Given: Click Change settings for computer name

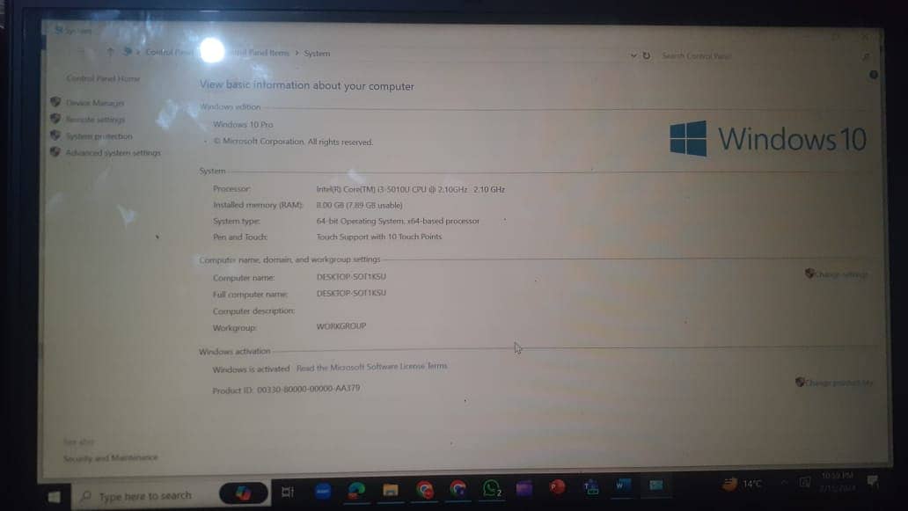Looking at the screenshot, I should [841, 274].
